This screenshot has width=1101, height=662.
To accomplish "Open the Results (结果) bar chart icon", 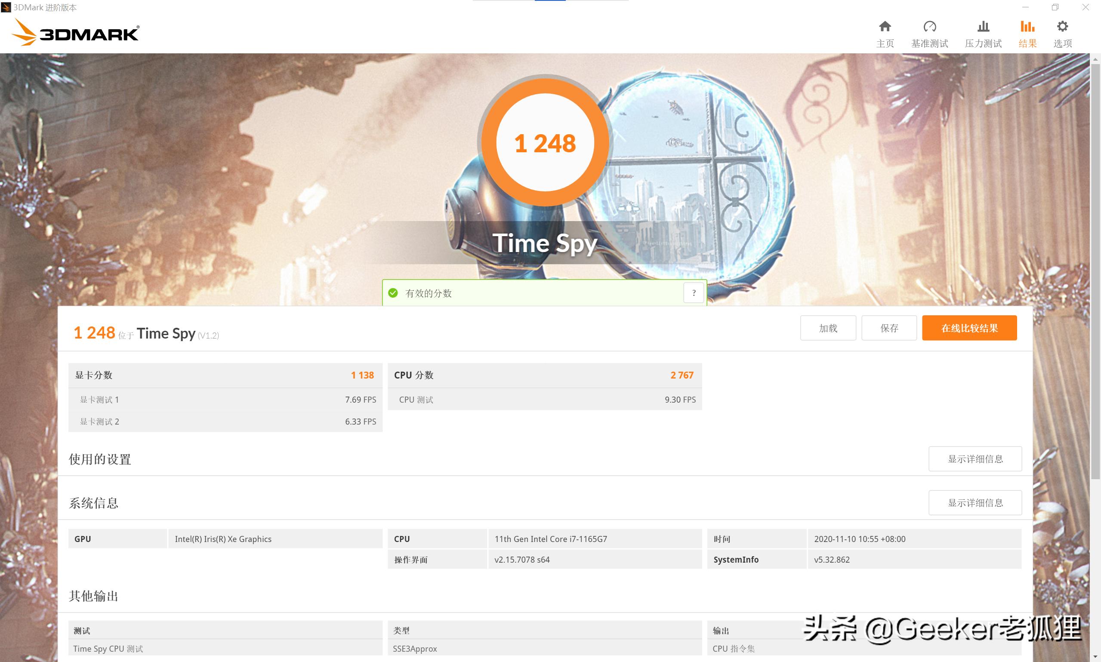I will tap(1027, 27).
